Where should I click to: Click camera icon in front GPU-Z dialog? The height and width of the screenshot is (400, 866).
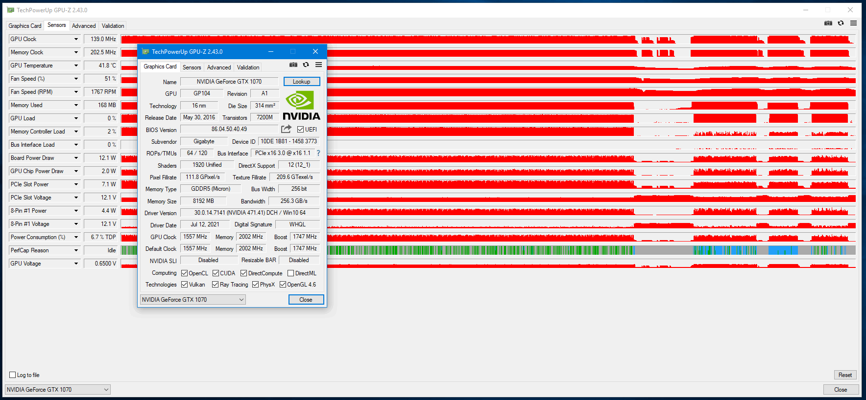(x=293, y=65)
